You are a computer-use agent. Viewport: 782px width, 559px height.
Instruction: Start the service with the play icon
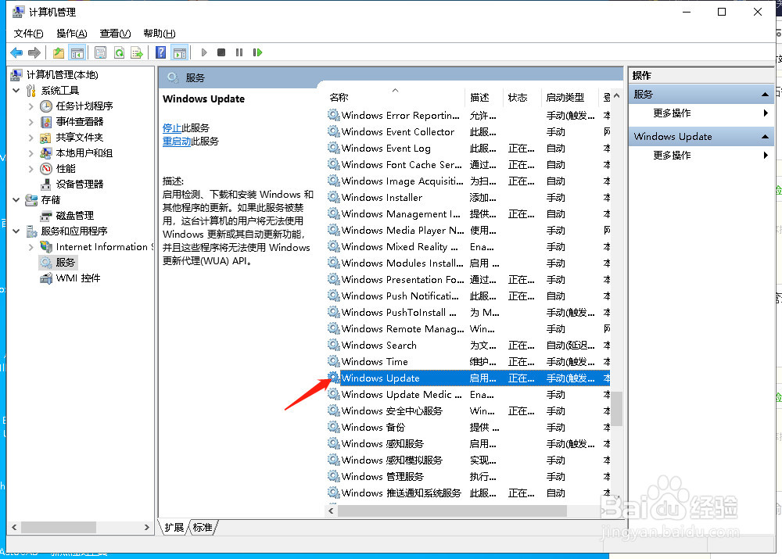click(x=203, y=52)
